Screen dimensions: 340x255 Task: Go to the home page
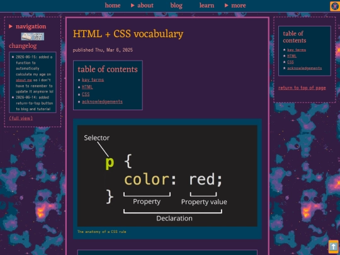click(113, 6)
